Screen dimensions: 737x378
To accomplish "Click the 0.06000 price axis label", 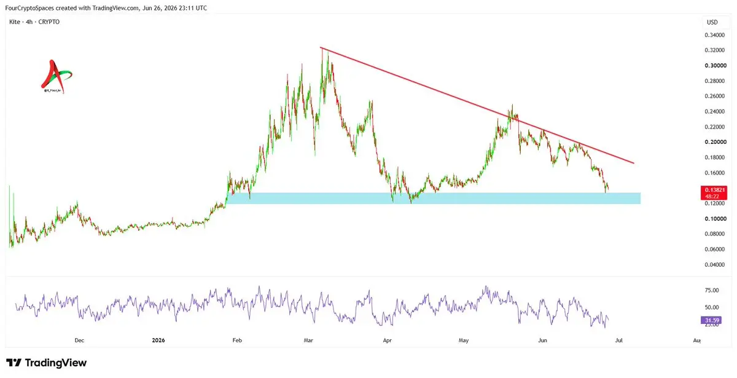I will pos(716,250).
